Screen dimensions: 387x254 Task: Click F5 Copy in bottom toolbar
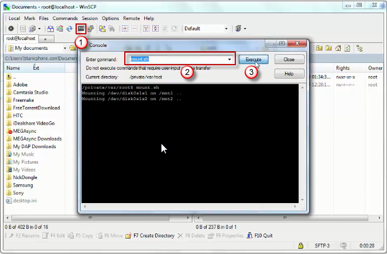pos(81,236)
